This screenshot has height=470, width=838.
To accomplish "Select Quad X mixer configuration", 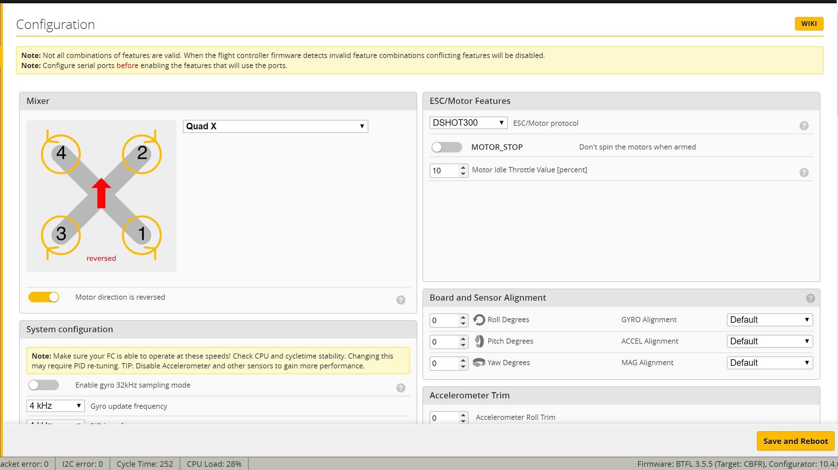I will tap(275, 126).
